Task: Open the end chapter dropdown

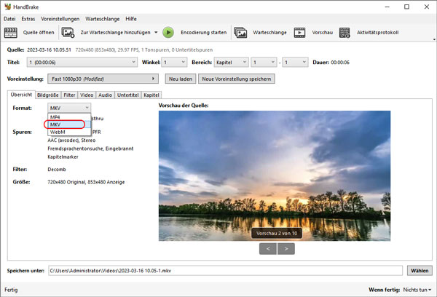Action: (295, 62)
